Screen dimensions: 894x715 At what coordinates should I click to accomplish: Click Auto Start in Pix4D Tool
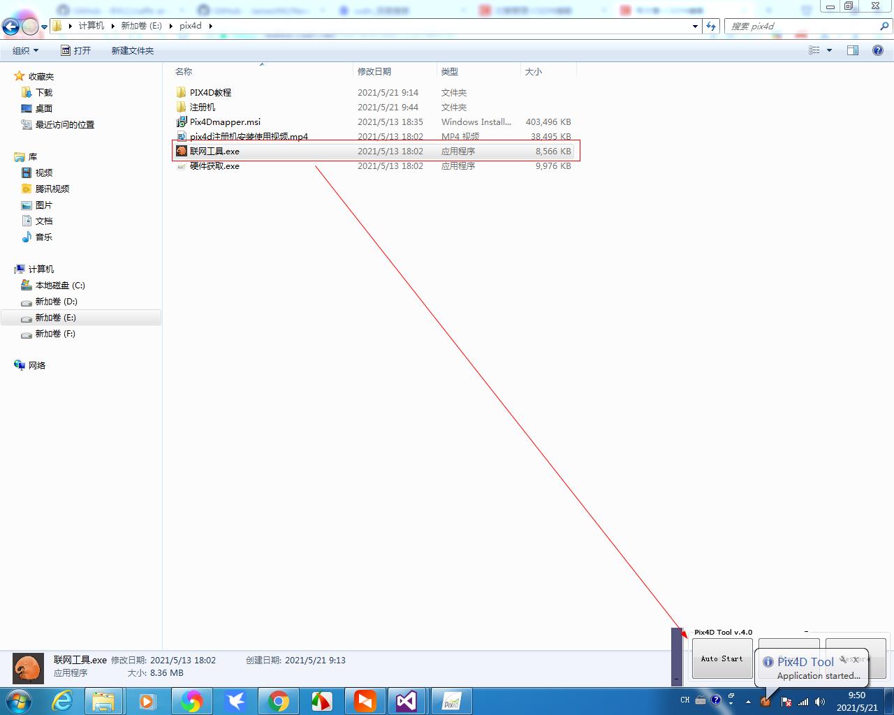[x=722, y=658]
